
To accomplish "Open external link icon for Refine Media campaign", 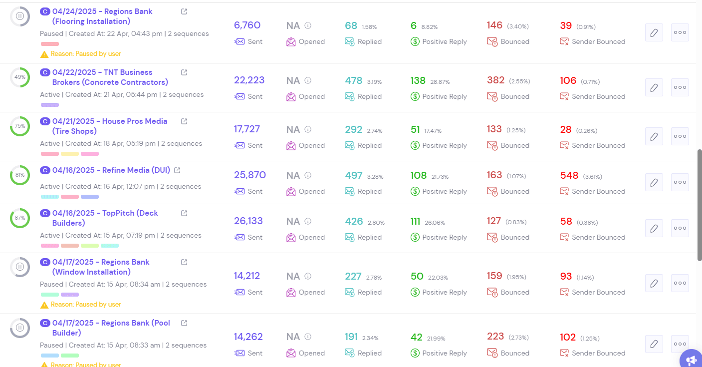I will 177,170.
